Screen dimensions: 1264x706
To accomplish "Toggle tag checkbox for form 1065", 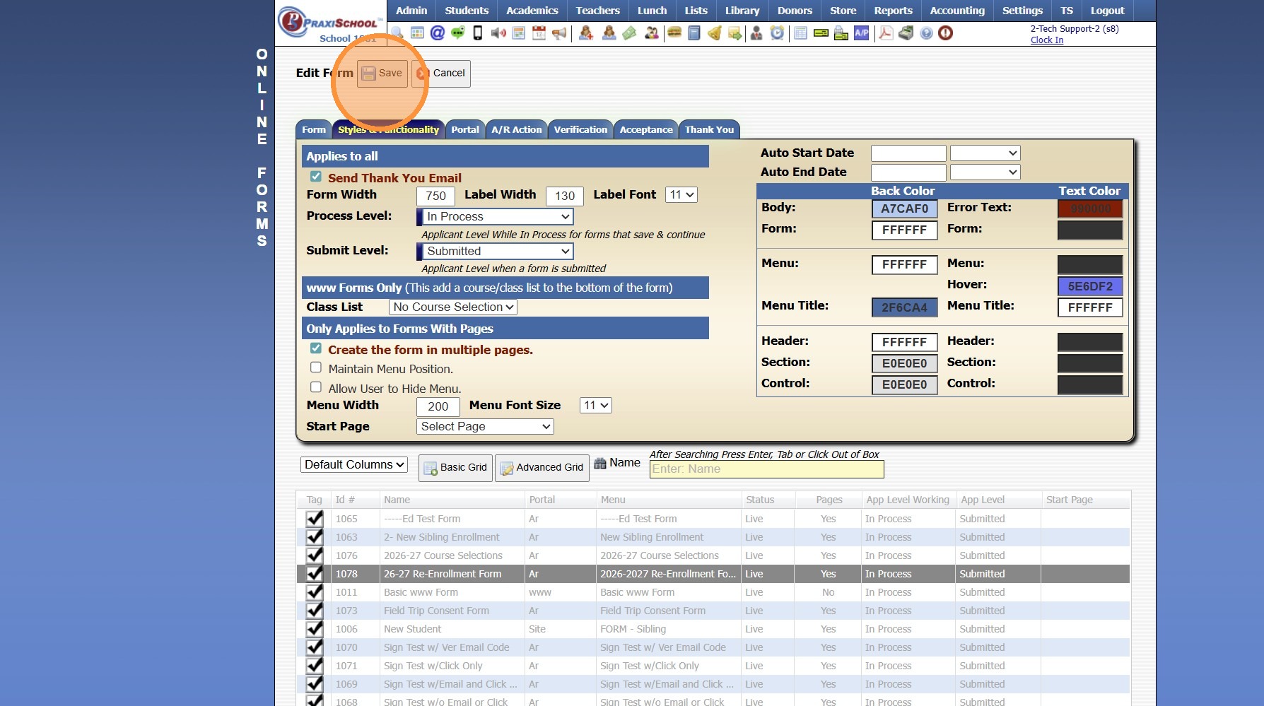I will [315, 519].
